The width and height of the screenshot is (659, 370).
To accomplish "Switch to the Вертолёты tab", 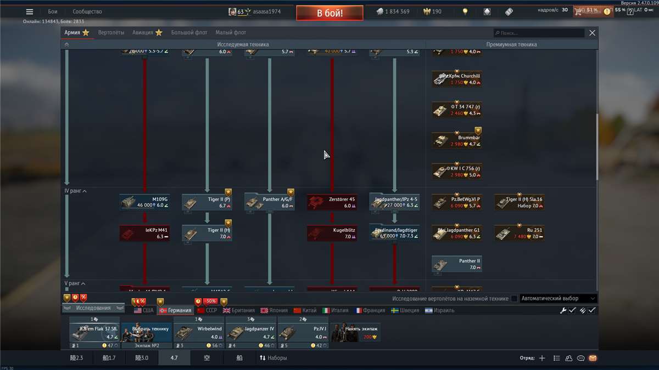I will [111, 33].
